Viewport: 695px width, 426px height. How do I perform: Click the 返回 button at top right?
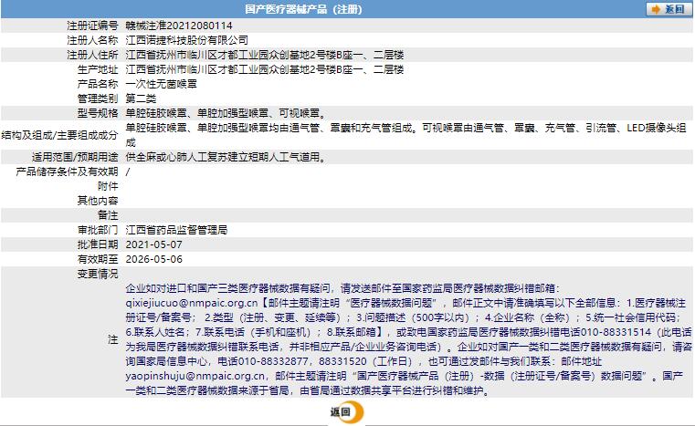(669, 9)
